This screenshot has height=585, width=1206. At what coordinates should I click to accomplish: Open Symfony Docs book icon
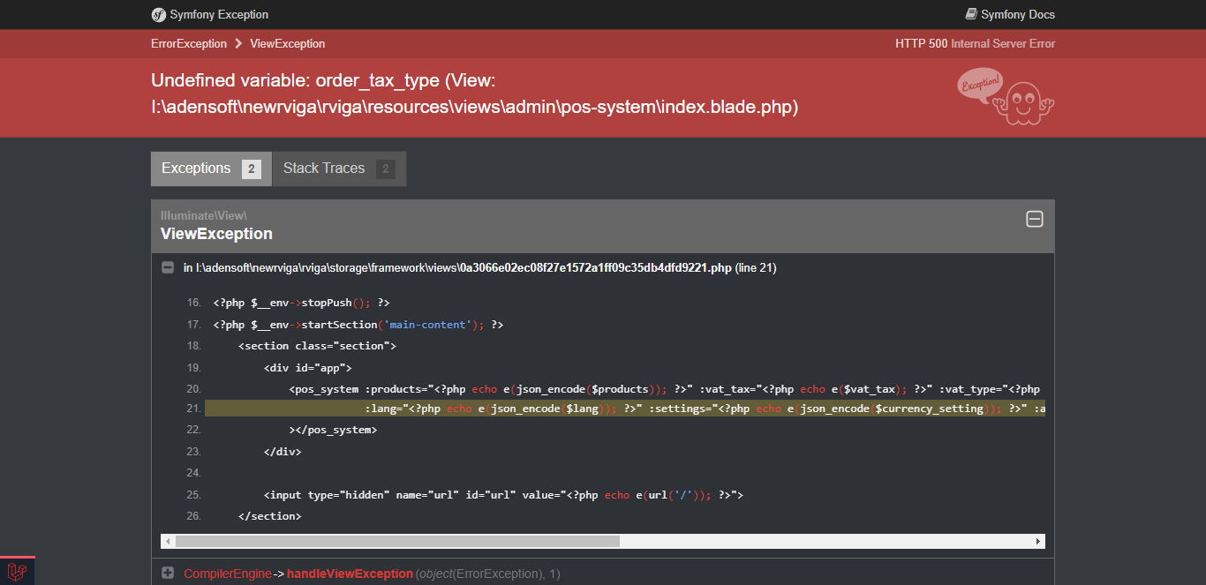point(971,14)
